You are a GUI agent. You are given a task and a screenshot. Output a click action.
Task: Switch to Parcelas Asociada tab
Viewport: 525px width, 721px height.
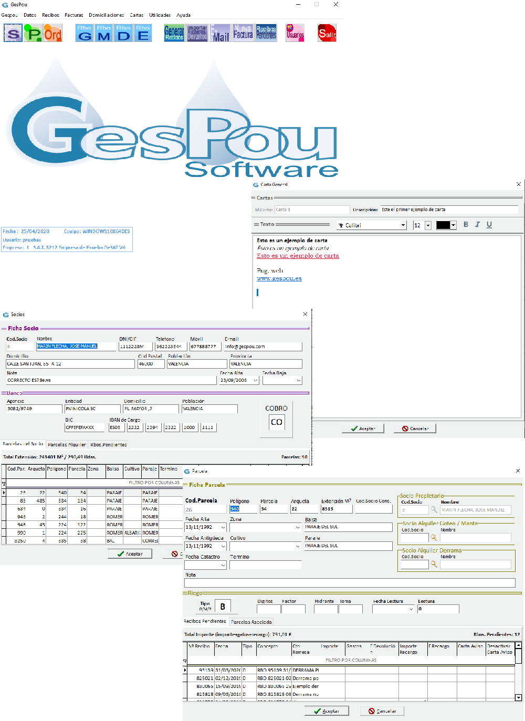pyautogui.click(x=251, y=622)
